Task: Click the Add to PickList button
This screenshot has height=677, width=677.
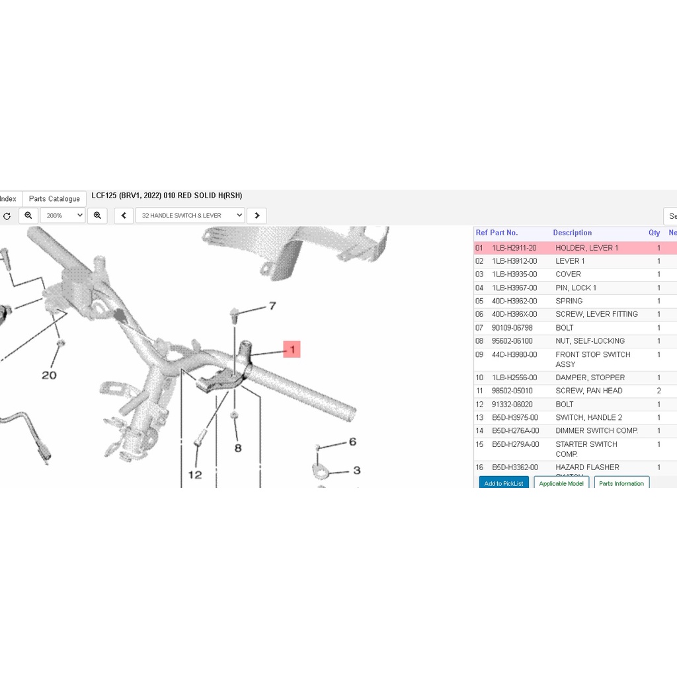Action: click(x=504, y=483)
